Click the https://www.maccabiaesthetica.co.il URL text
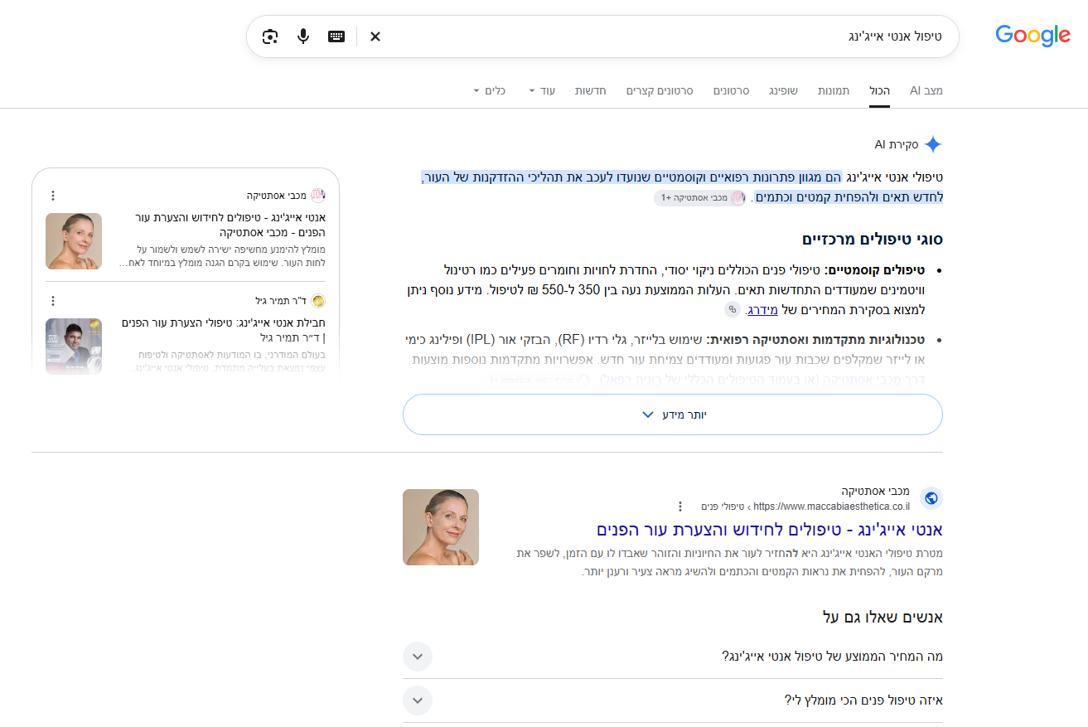 (x=831, y=506)
